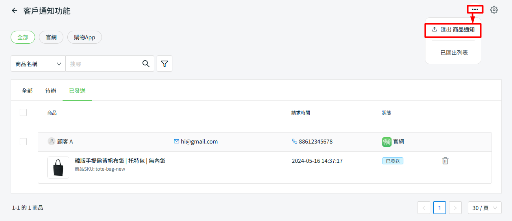Select 匯出 商品通知 from the menu
512x221 pixels.
point(453,29)
